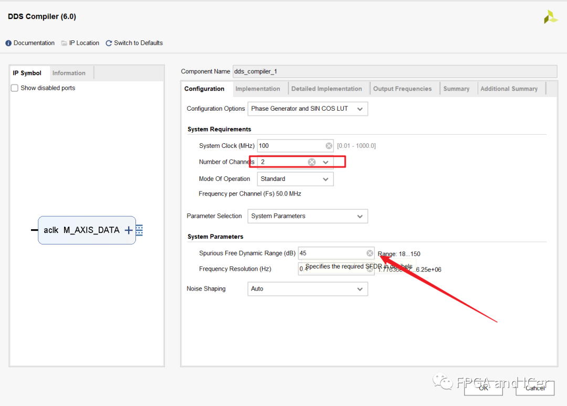Viewport: 567px width, 406px height.
Task: Switch to the Summary tab
Action: coord(456,89)
